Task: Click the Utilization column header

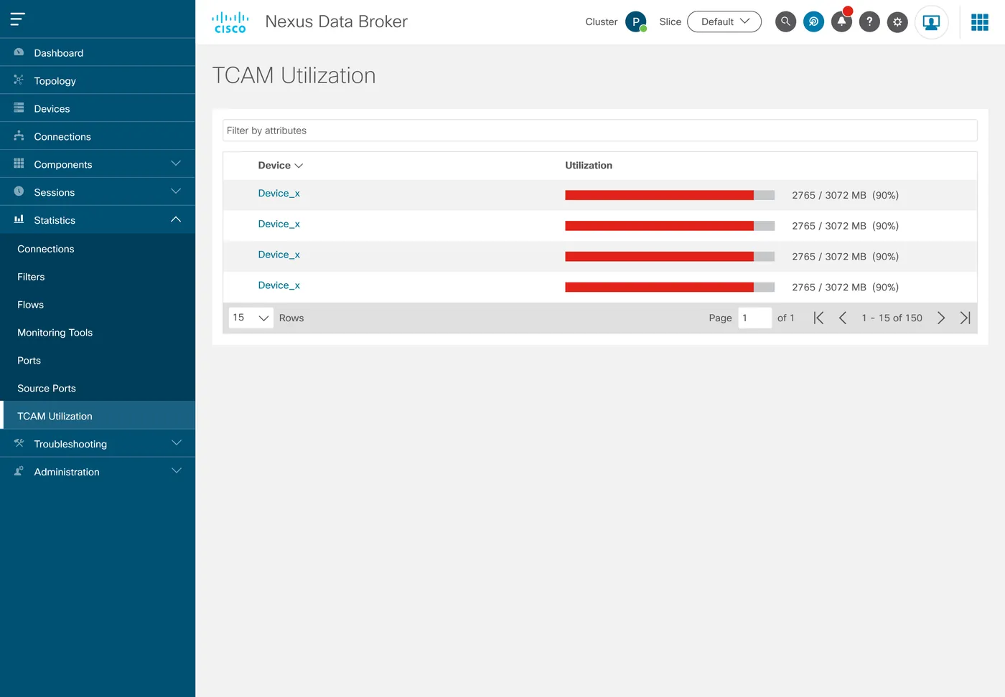Action: pyautogui.click(x=589, y=166)
